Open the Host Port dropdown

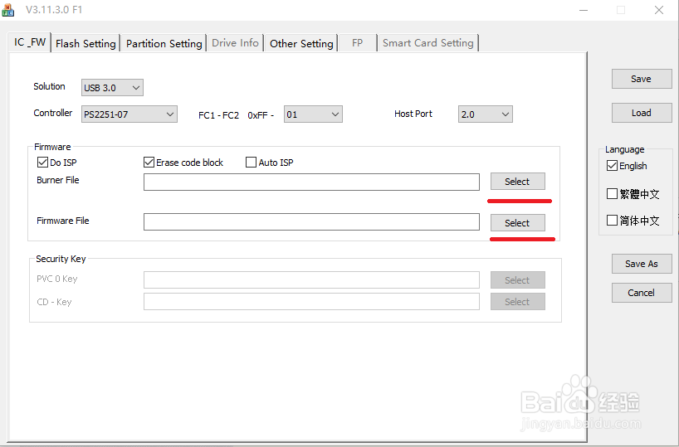(x=486, y=114)
